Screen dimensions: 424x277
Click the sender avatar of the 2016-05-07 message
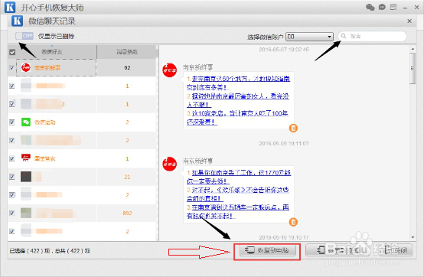(170, 70)
